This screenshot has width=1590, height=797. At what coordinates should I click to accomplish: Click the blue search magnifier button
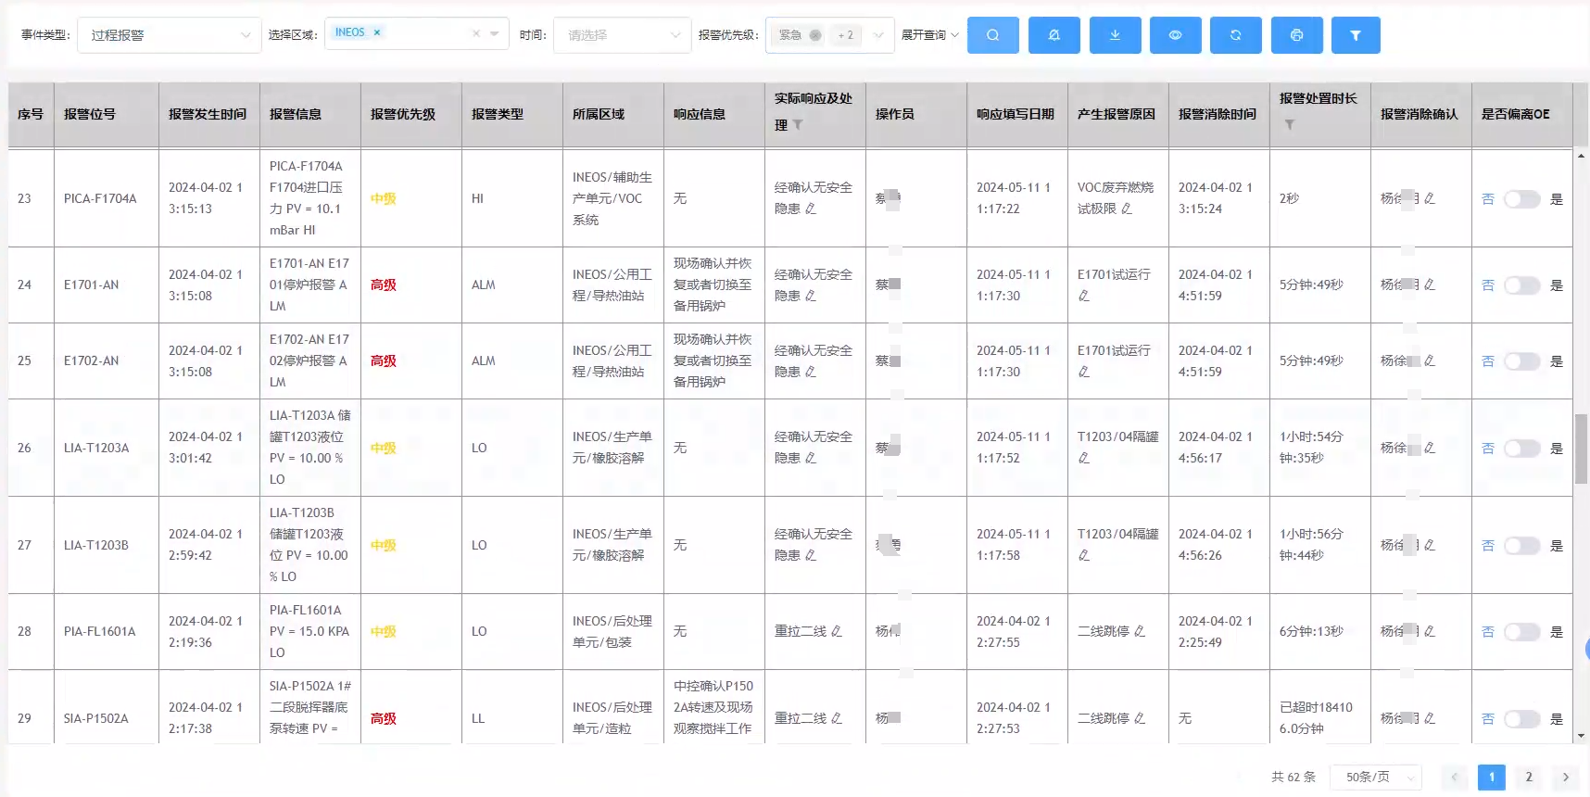point(992,35)
